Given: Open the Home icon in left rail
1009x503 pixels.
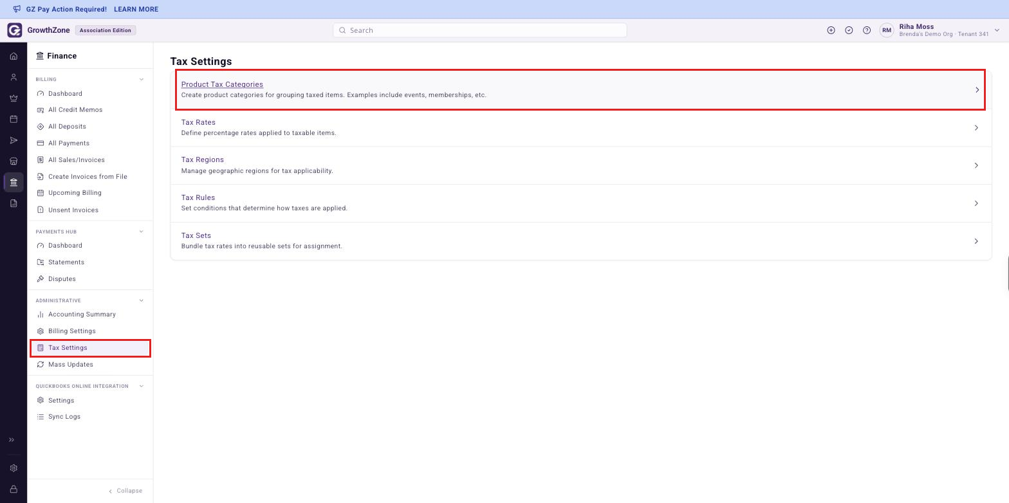Looking at the screenshot, I should [x=14, y=56].
